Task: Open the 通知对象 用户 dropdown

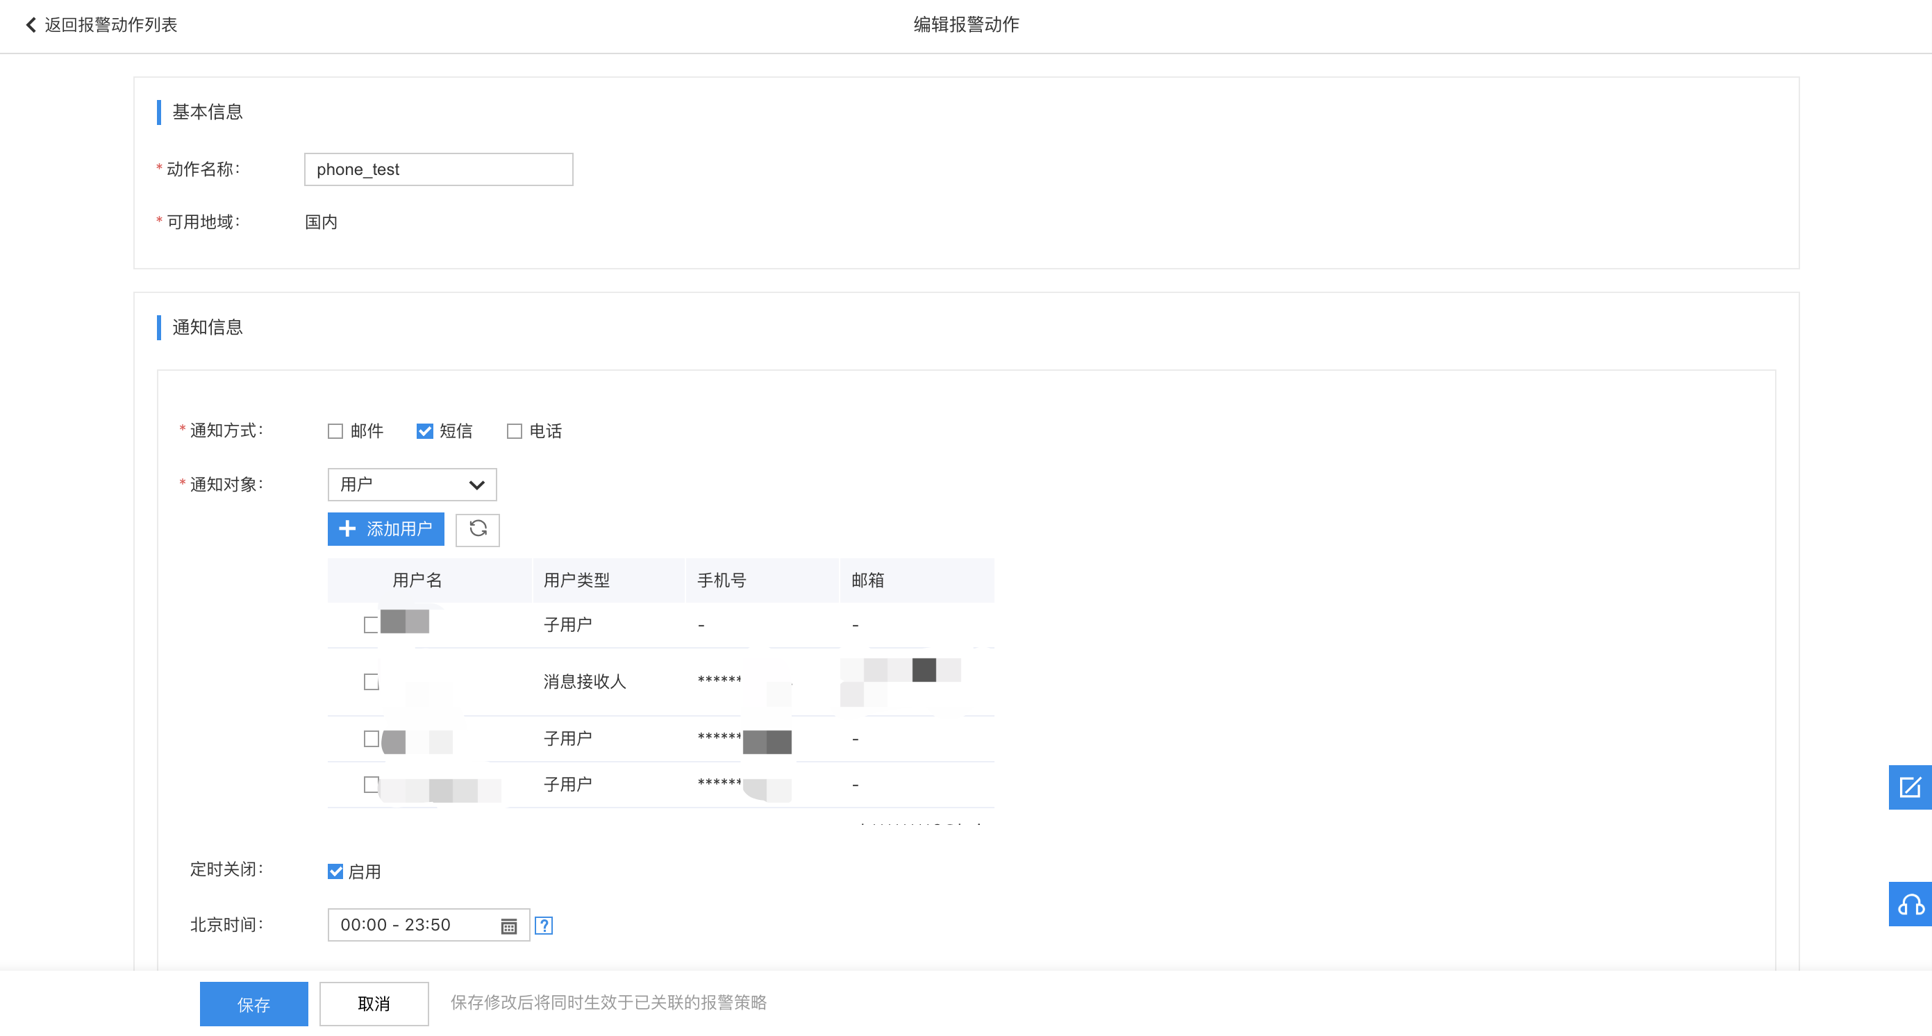Action: [x=412, y=484]
